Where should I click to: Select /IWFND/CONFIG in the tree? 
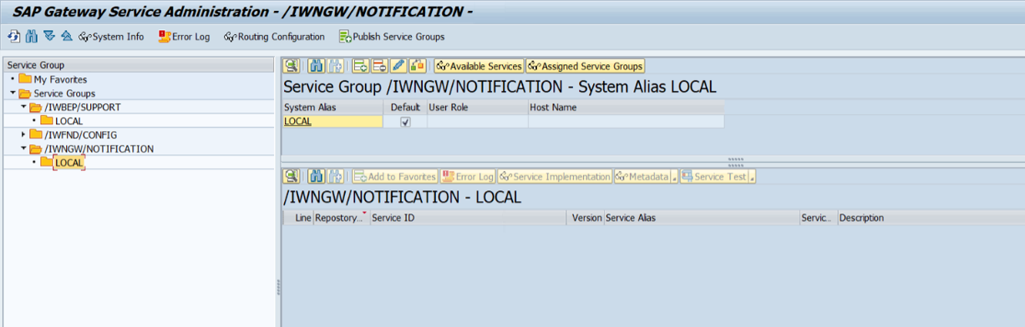click(80, 134)
